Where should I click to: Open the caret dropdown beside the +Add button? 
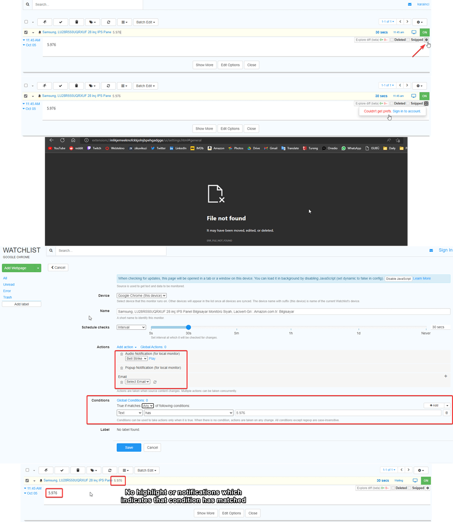(447, 405)
